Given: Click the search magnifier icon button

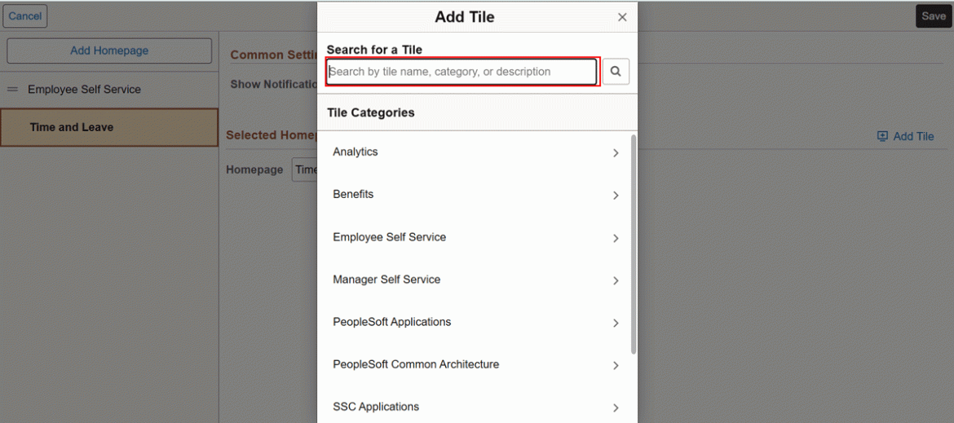Looking at the screenshot, I should pyautogui.click(x=616, y=72).
